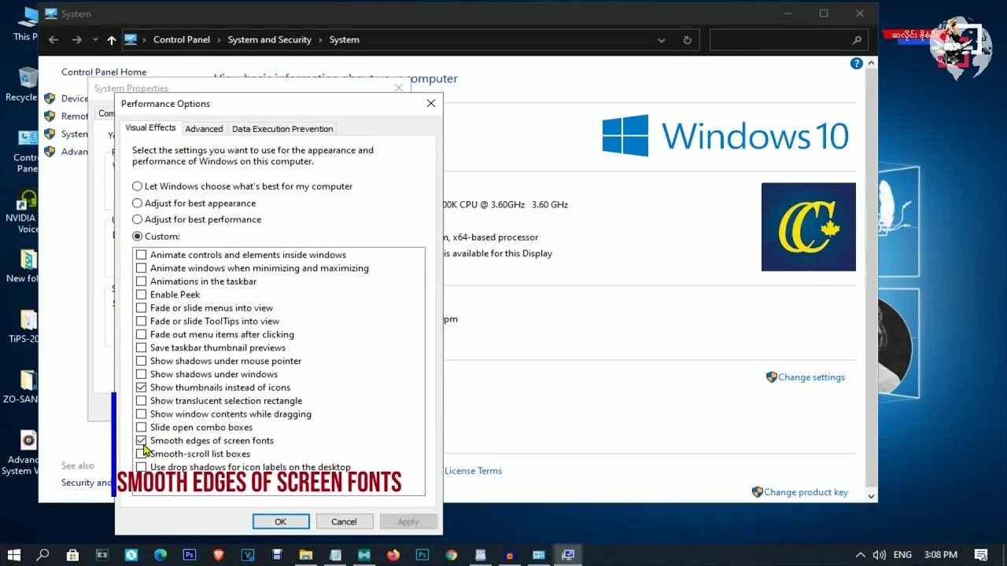Refresh the System window address bar
1007x566 pixels.
(x=687, y=40)
